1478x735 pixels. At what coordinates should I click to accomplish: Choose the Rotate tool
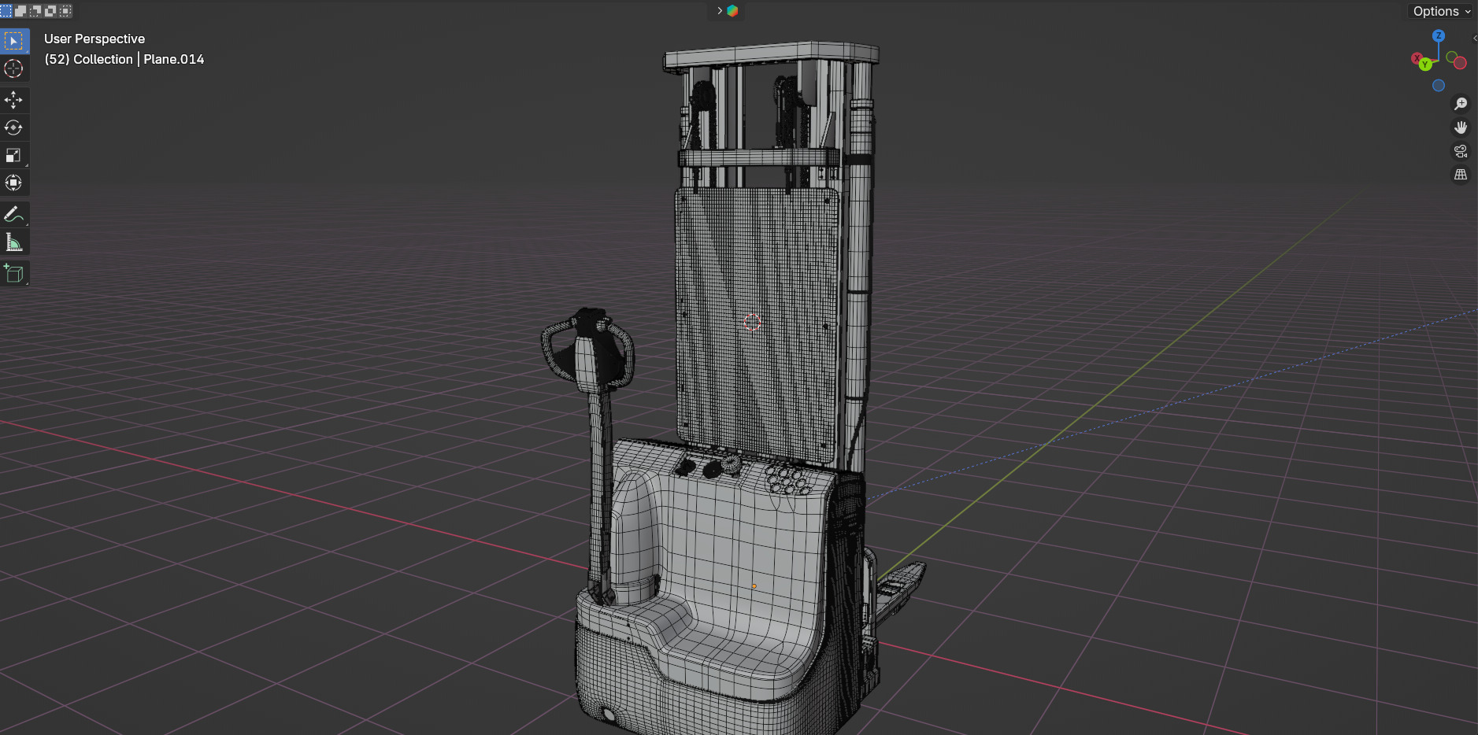click(x=13, y=127)
